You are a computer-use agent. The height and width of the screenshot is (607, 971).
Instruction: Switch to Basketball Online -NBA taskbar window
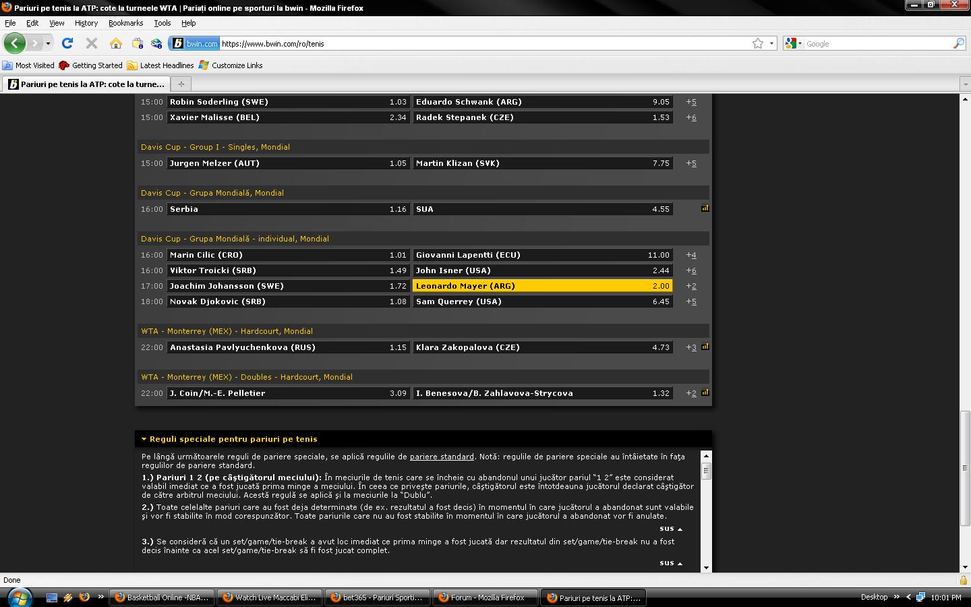coord(160,598)
